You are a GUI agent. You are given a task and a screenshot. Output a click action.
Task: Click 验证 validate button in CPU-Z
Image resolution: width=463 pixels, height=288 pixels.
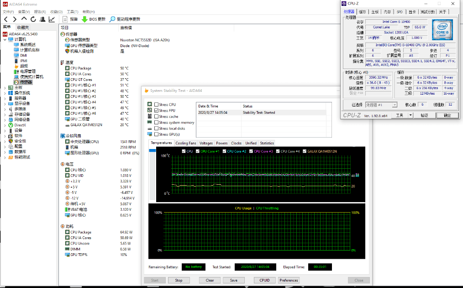[424, 115]
